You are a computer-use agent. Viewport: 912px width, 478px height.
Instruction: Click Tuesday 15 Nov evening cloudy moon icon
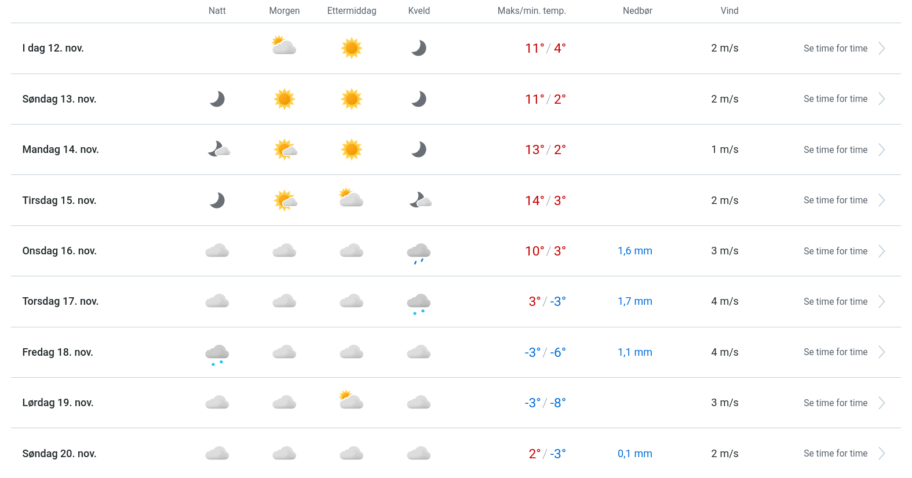click(420, 200)
